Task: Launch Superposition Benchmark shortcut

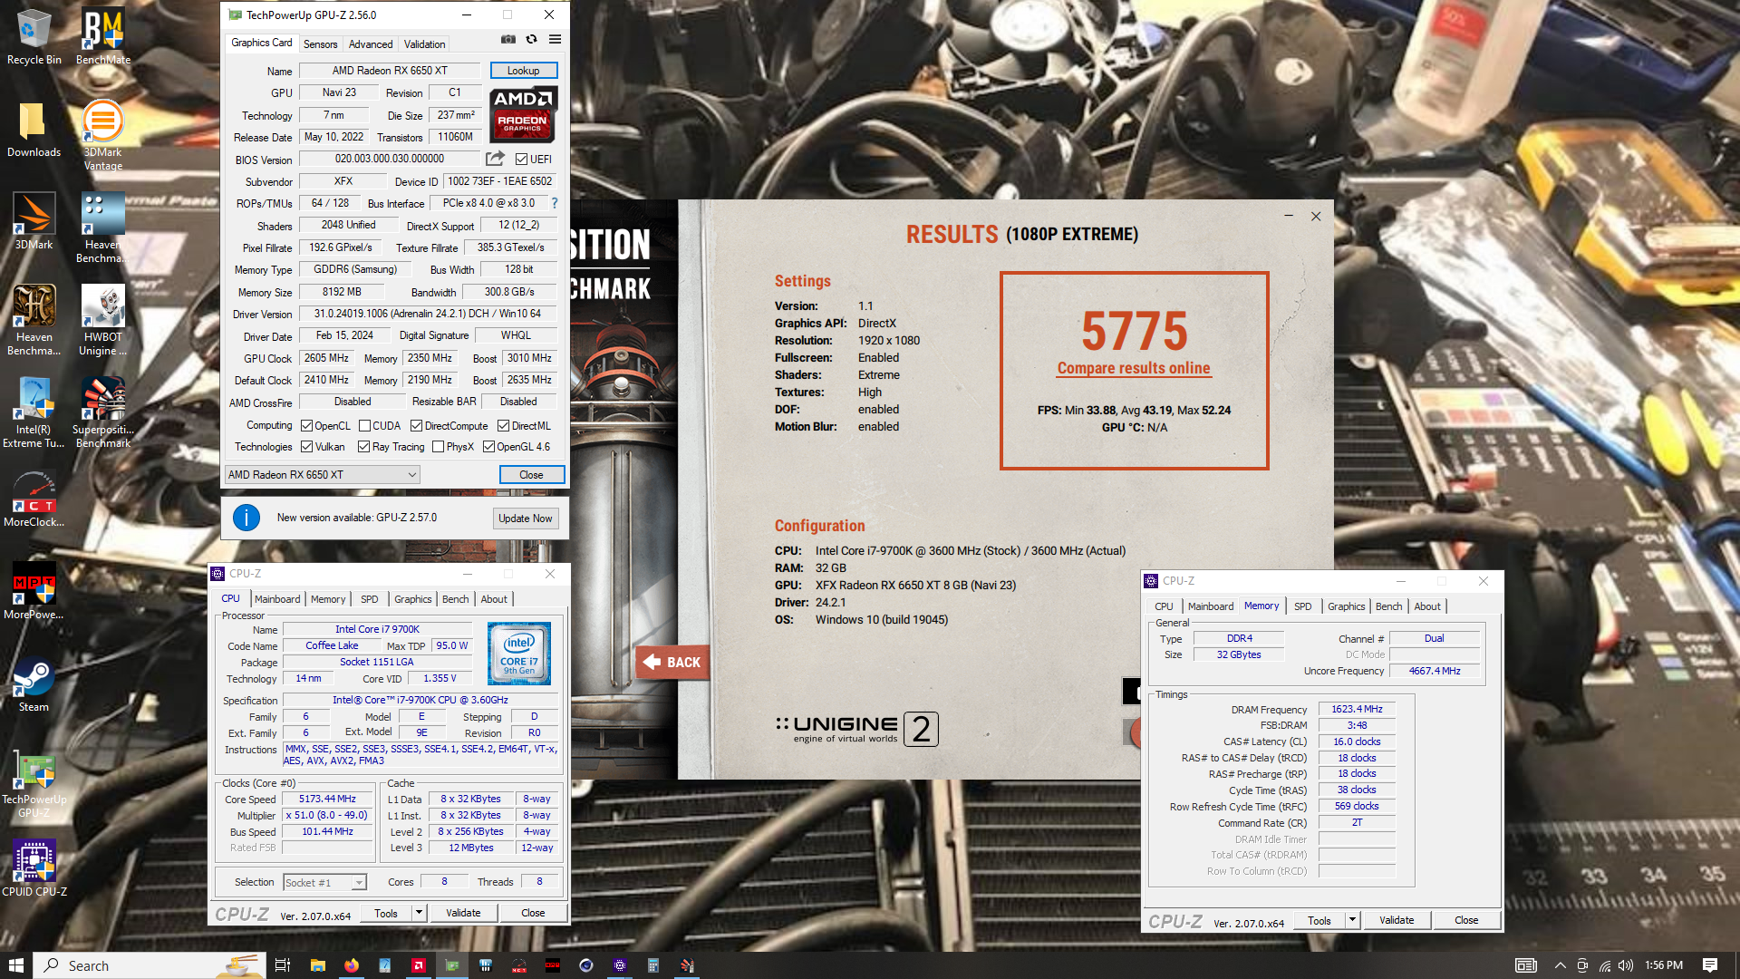Action: tap(102, 412)
